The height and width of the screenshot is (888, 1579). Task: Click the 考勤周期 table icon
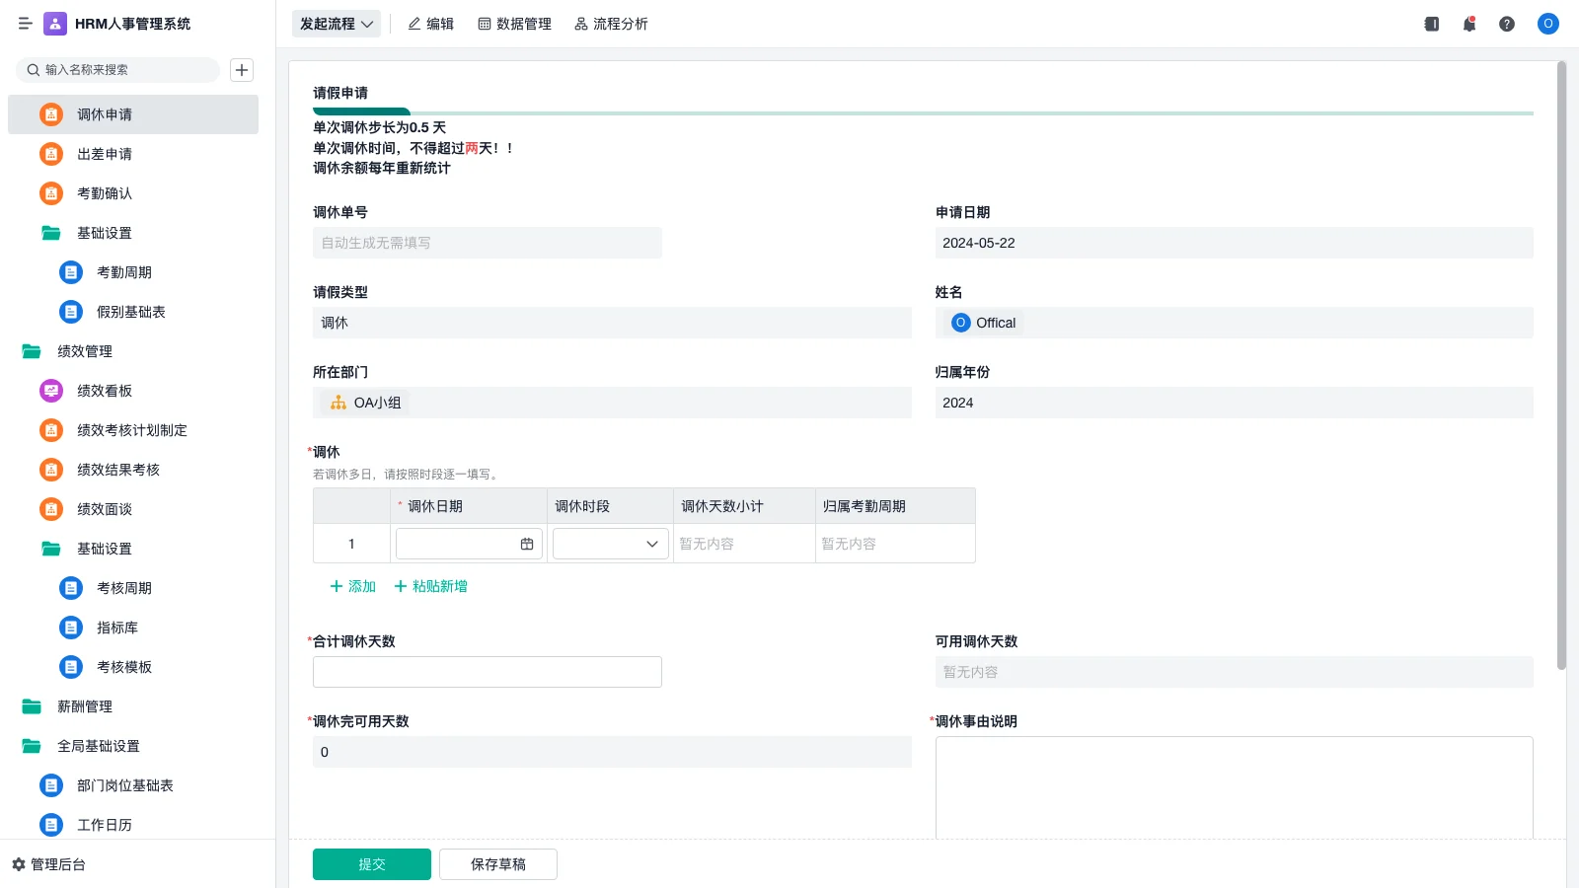coord(70,271)
